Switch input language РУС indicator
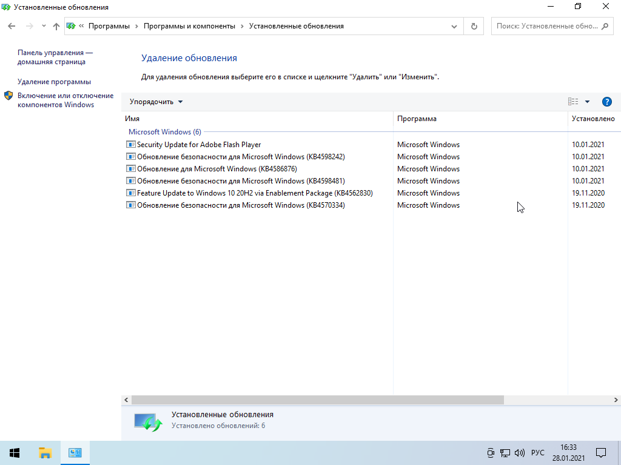 click(x=537, y=453)
